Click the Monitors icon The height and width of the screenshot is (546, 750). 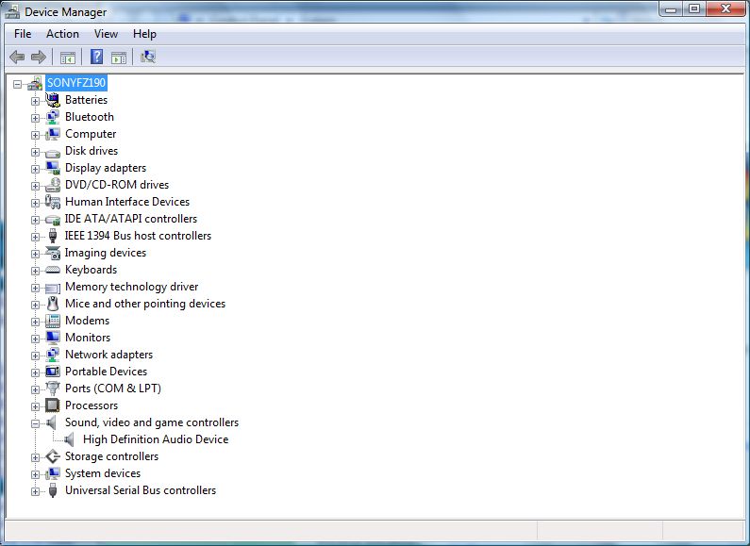tap(53, 338)
